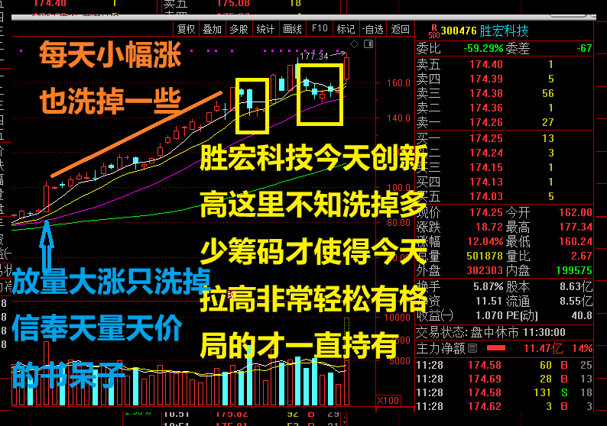
Task: Click the 流通 value 8.55亿
Action: point(576,301)
